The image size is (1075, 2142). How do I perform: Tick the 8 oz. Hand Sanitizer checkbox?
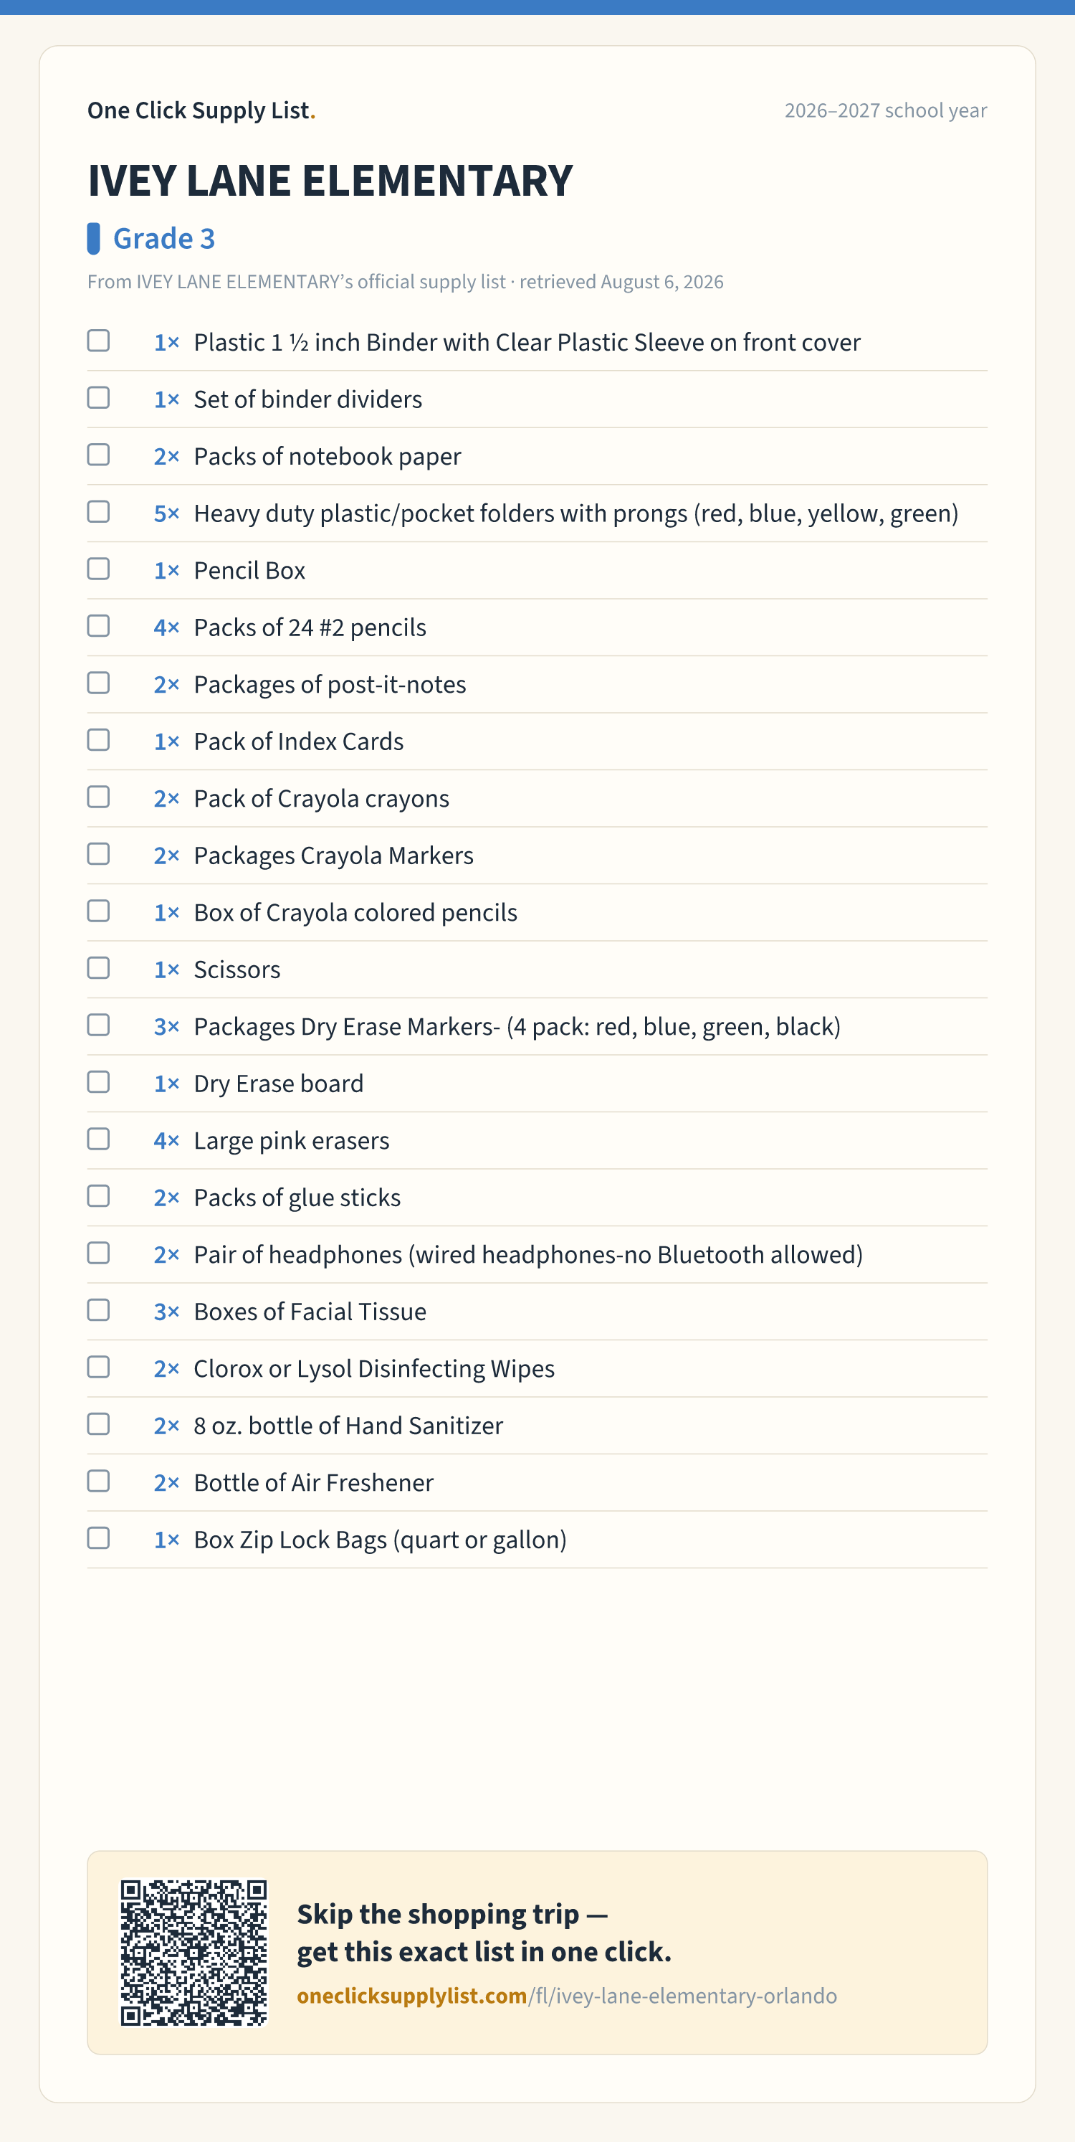click(98, 1424)
